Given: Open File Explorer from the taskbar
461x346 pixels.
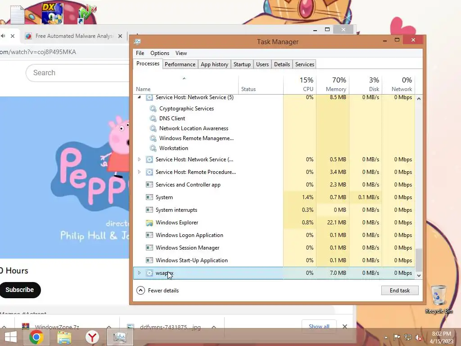Looking at the screenshot, I should tap(64, 337).
